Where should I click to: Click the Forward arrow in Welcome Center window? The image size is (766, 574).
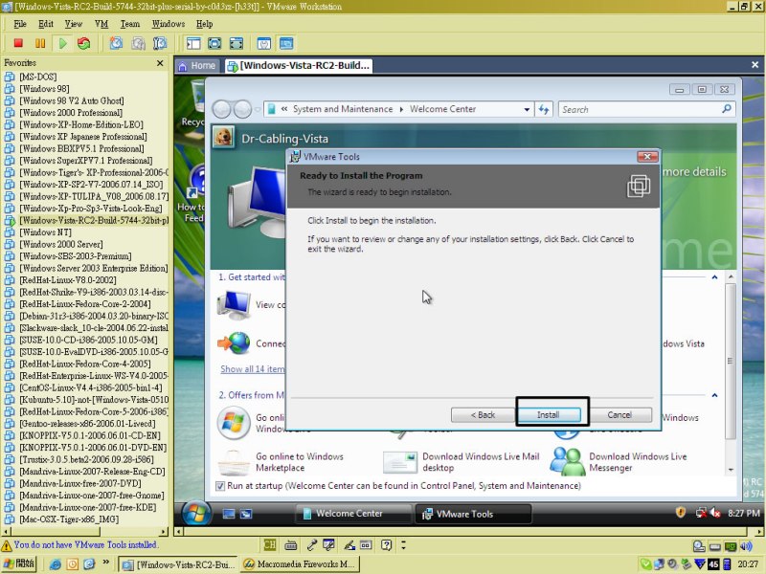pyautogui.click(x=242, y=109)
